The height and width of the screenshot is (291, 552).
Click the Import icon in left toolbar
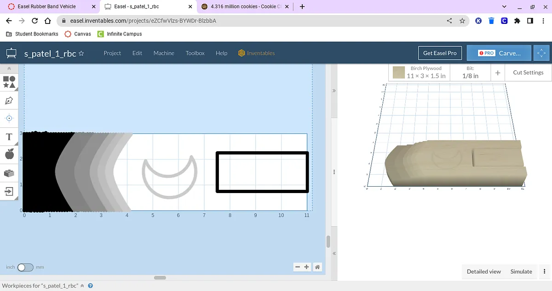(x=9, y=191)
